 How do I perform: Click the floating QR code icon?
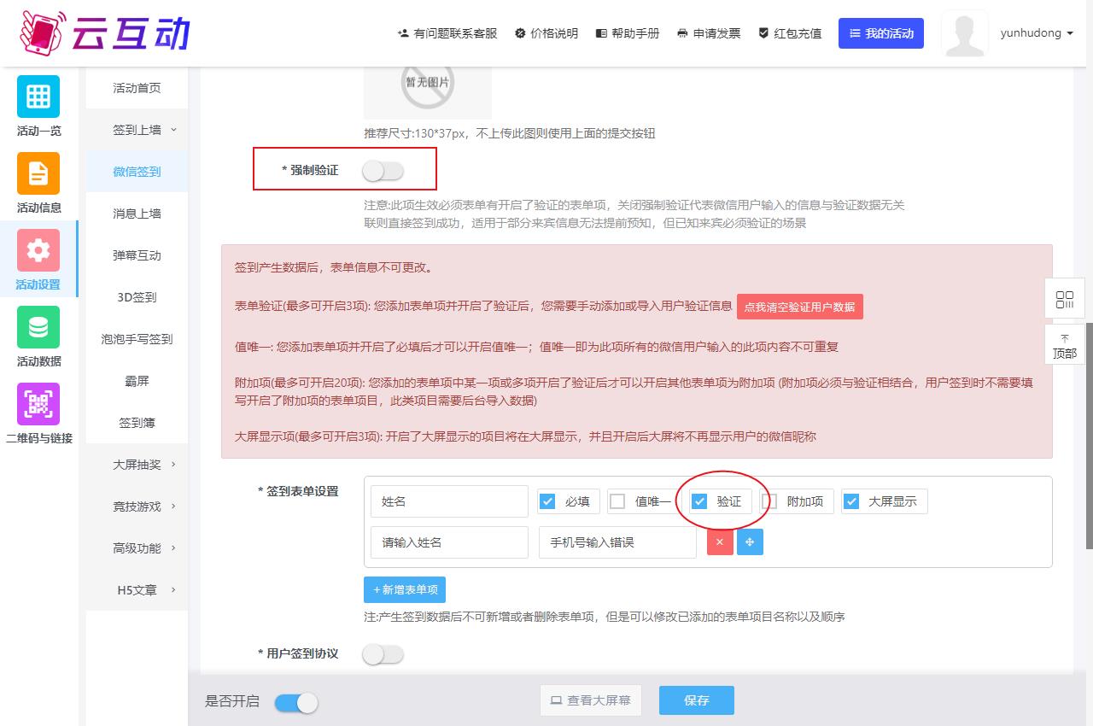tap(1064, 300)
